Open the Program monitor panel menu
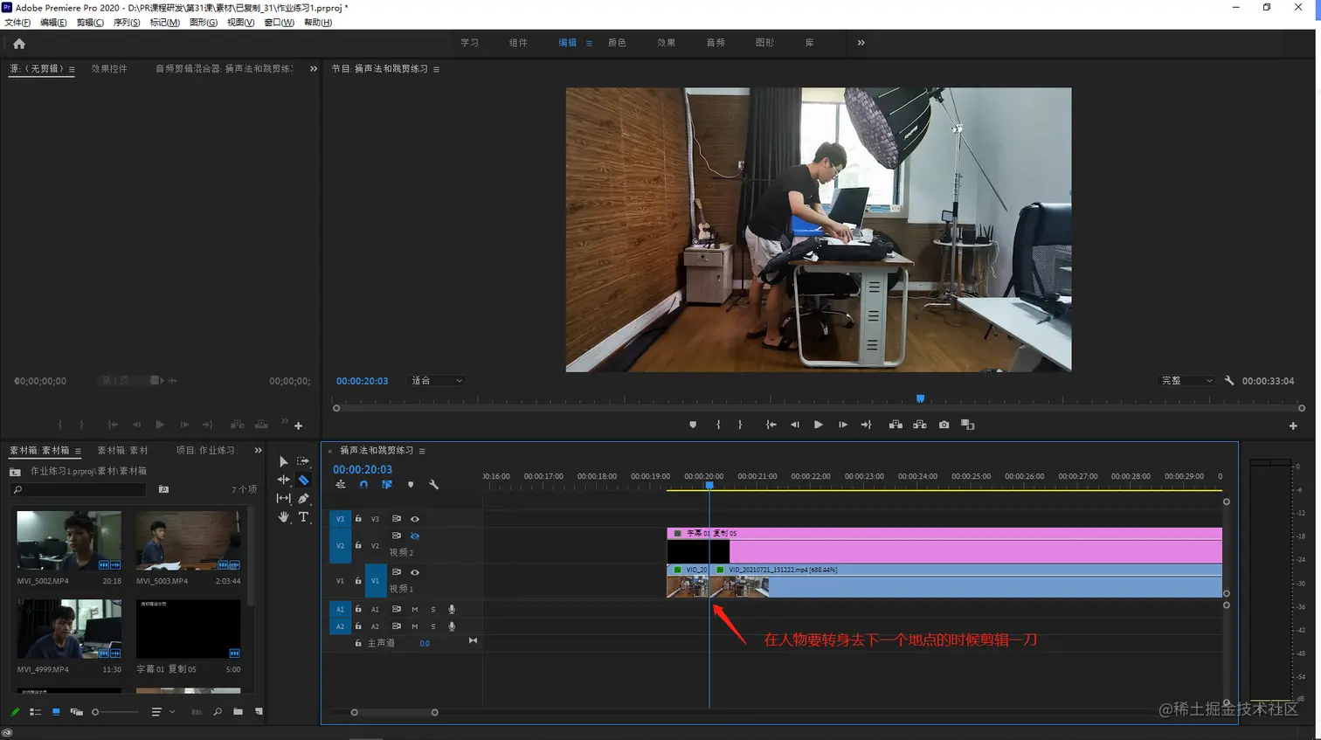The width and height of the screenshot is (1321, 740). [x=436, y=69]
